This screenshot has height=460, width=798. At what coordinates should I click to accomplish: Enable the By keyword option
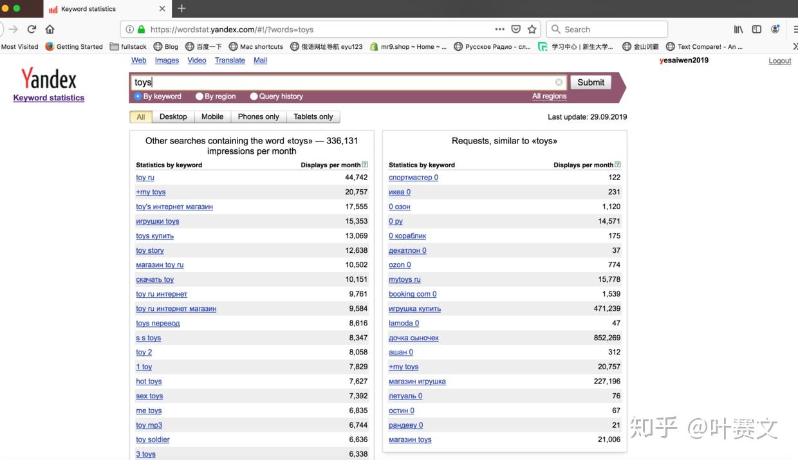tap(137, 96)
